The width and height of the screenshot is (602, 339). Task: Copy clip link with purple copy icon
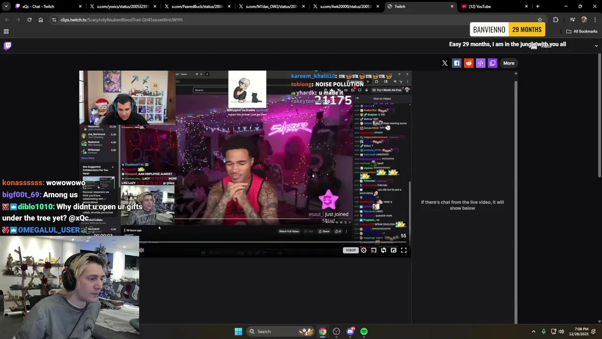pos(492,63)
